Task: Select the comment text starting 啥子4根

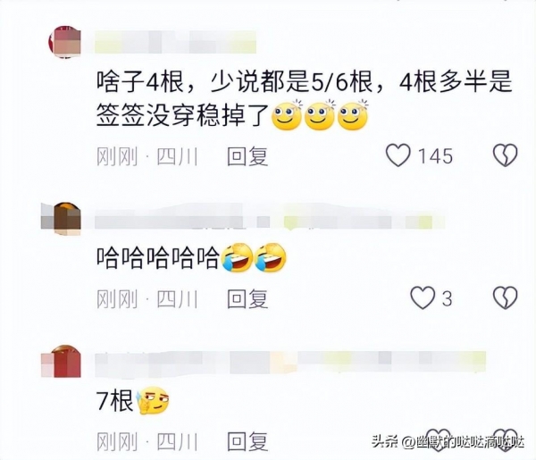Action: tap(304, 99)
